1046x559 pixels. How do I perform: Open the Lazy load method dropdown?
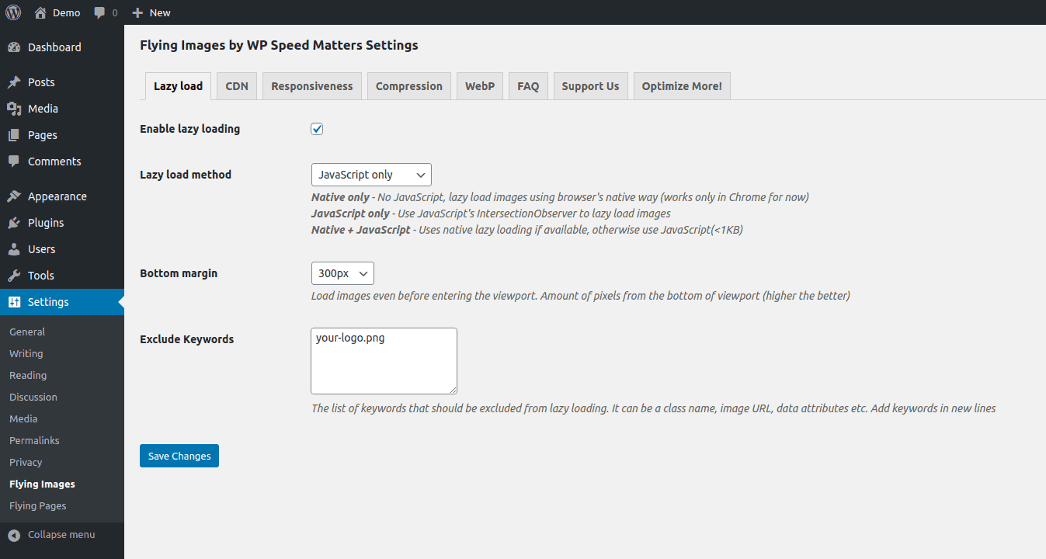pyautogui.click(x=370, y=175)
